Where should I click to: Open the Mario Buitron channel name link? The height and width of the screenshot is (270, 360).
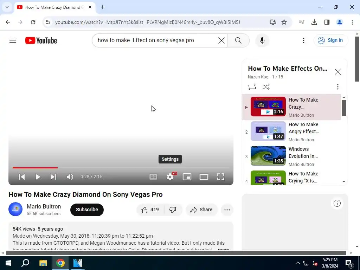click(x=44, y=206)
